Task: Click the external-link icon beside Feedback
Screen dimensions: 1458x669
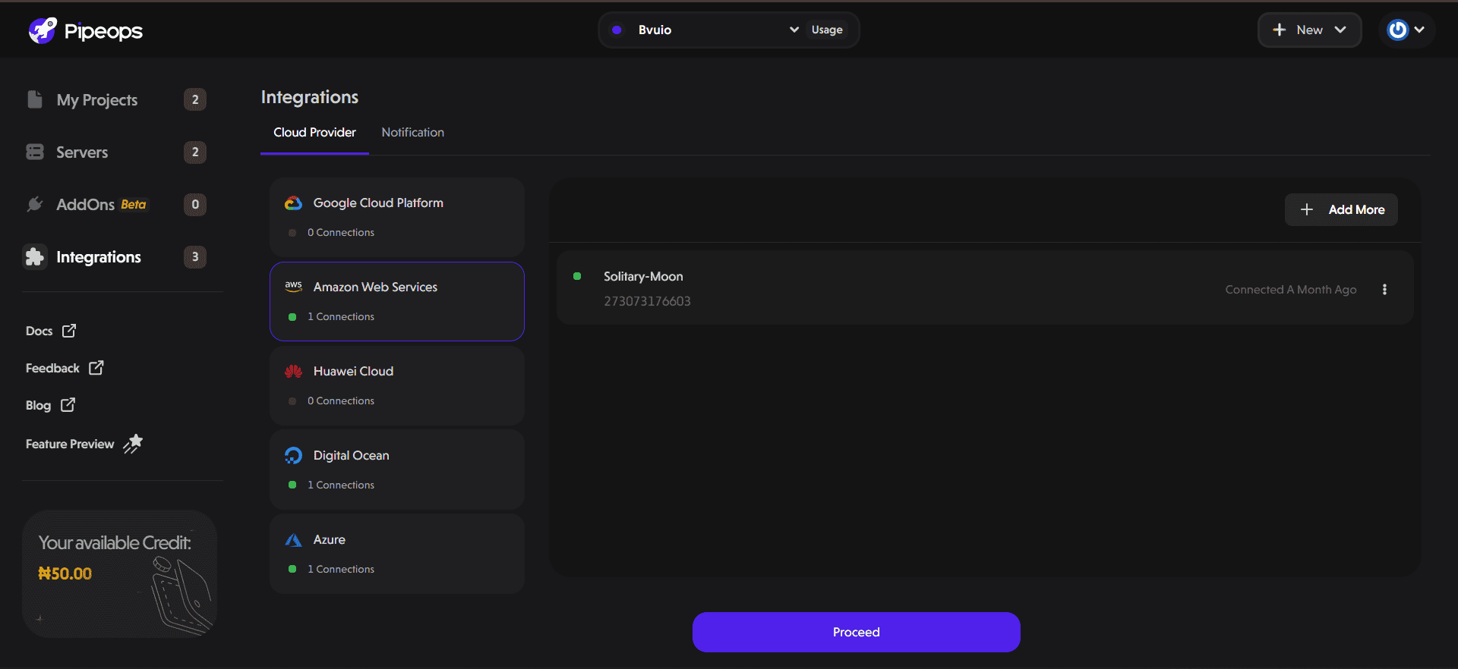Action: point(96,368)
